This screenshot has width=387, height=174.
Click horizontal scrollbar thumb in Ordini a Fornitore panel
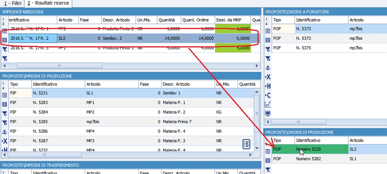(x=299, y=122)
